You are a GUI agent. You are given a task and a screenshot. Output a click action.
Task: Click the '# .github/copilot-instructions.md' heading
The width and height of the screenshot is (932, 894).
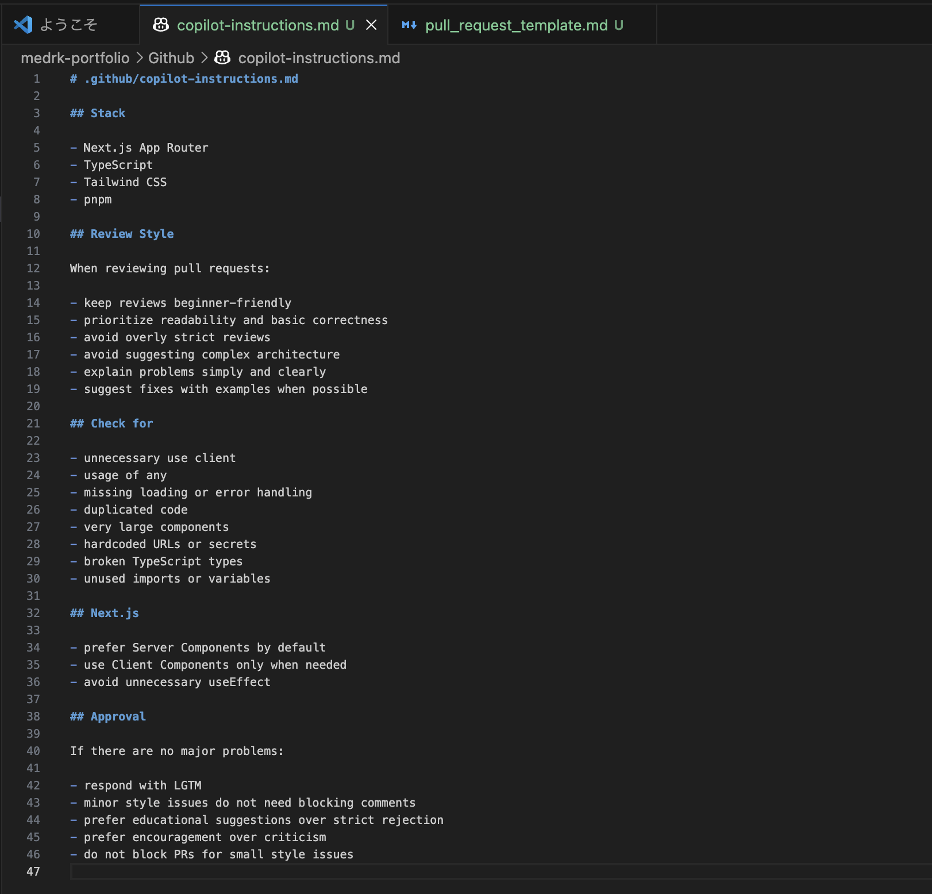click(184, 79)
